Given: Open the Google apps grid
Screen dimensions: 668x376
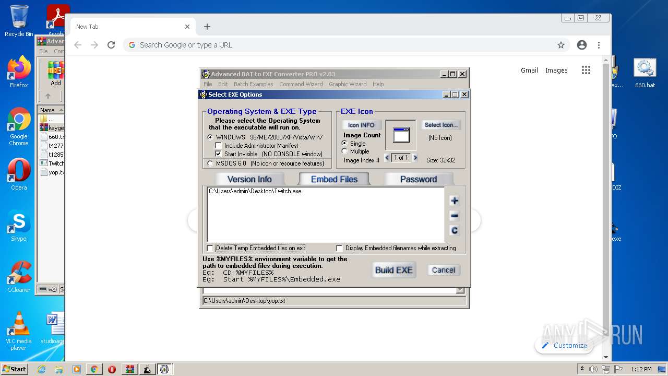Looking at the screenshot, I should click(586, 70).
